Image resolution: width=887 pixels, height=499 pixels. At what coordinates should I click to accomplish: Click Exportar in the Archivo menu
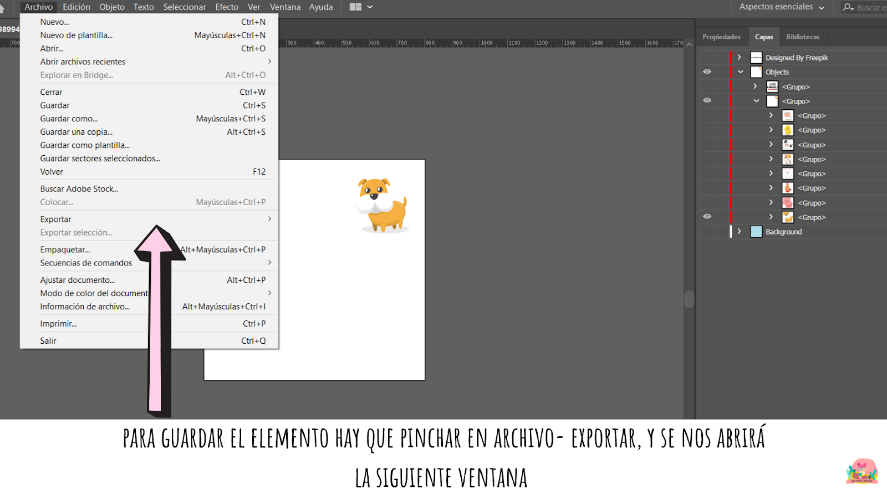[55, 219]
